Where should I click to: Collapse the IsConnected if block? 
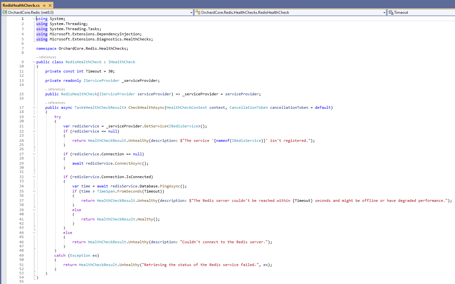(34, 177)
